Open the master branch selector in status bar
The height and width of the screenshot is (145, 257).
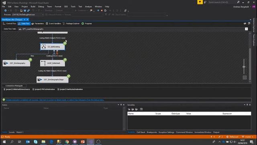(247, 137)
